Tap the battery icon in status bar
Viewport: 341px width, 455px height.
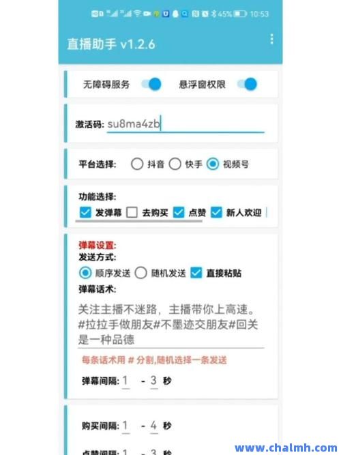pyautogui.click(x=240, y=14)
